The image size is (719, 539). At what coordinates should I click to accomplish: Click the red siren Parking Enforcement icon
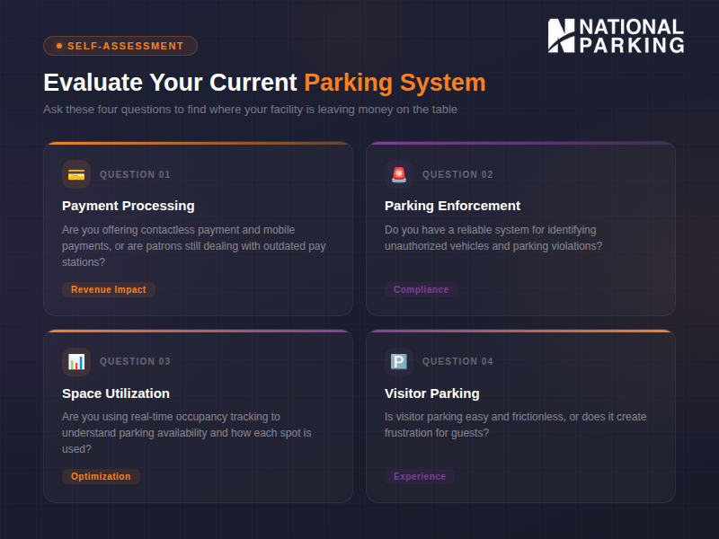pos(399,174)
